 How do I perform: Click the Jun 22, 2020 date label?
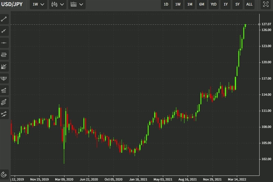pyautogui.click(x=89, y=179)
